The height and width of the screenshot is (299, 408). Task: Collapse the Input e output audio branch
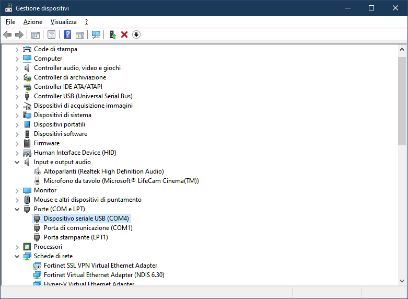point(17,162)
